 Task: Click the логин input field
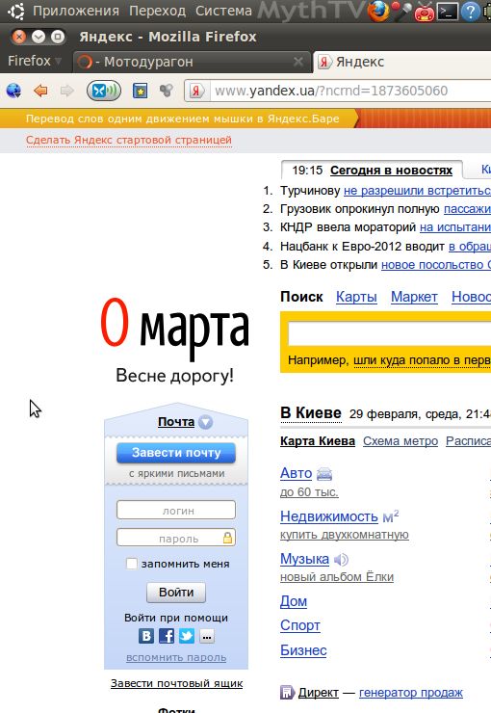click(x=176, y=510)
